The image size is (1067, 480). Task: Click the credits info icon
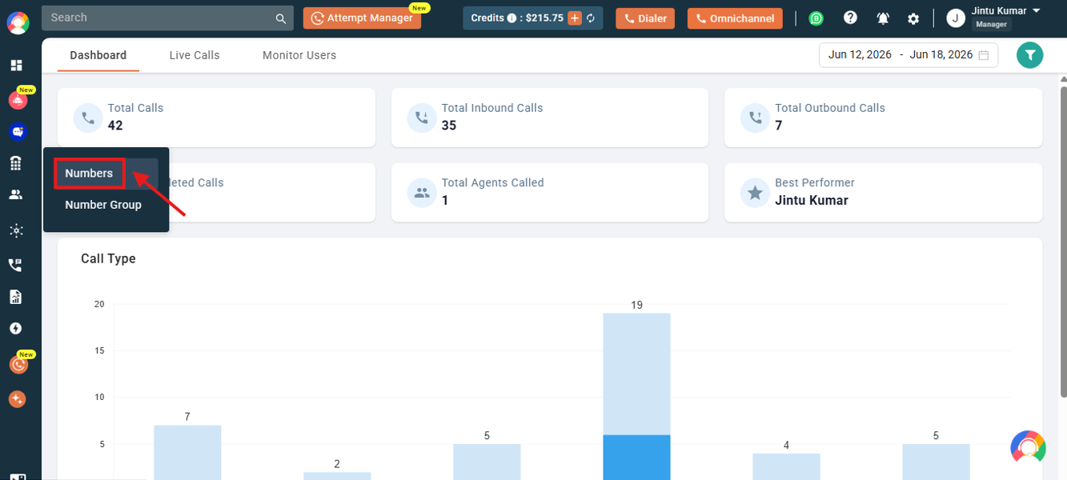511,18
